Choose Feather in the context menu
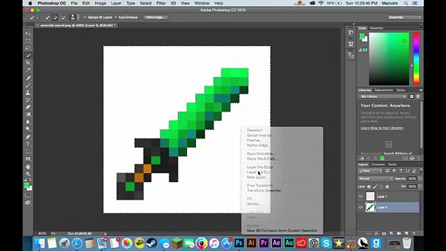The width and height of the screenshot is (446, 251). tap(255, 140)
